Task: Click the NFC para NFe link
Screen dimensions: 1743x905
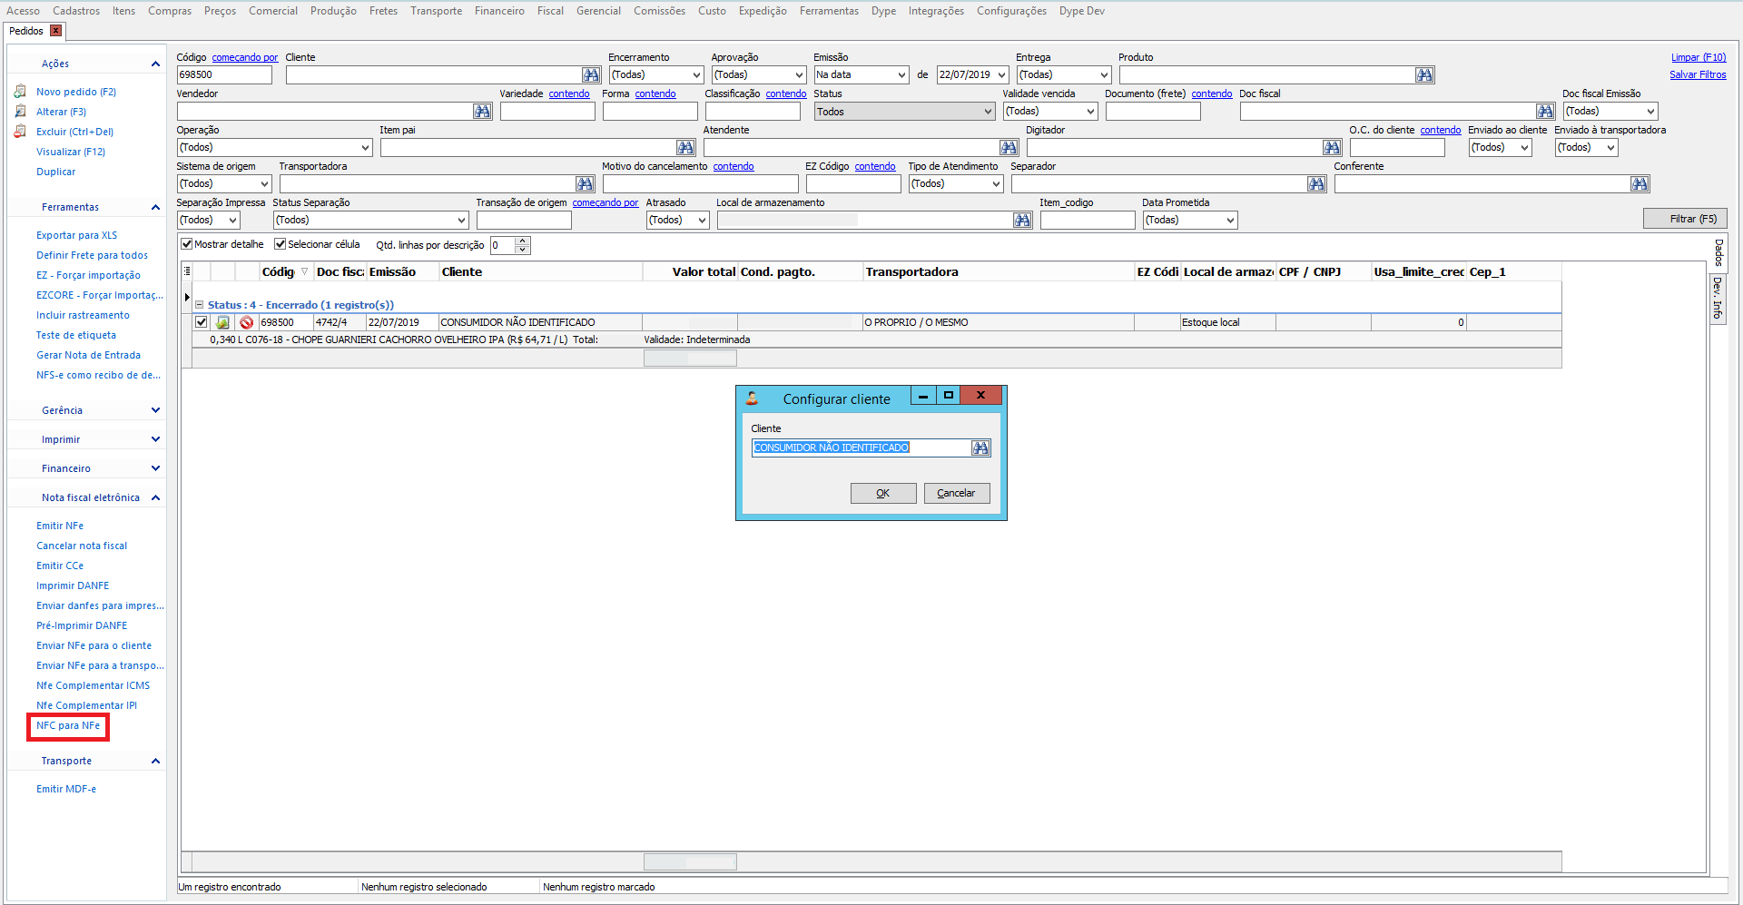Action: coord(68,725)
